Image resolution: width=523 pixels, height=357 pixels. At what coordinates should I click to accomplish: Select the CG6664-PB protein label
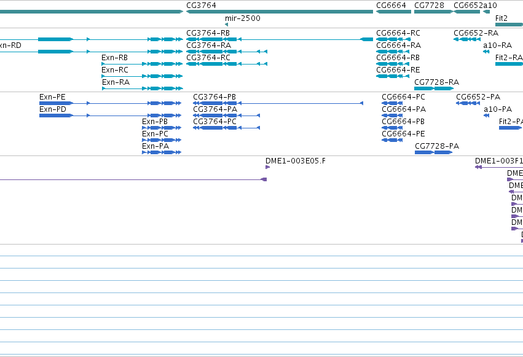pyautogui.click(x=403, y=122)
